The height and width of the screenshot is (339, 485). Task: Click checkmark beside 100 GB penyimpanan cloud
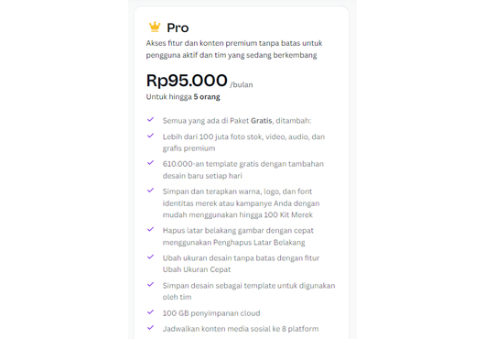(151, 312)
